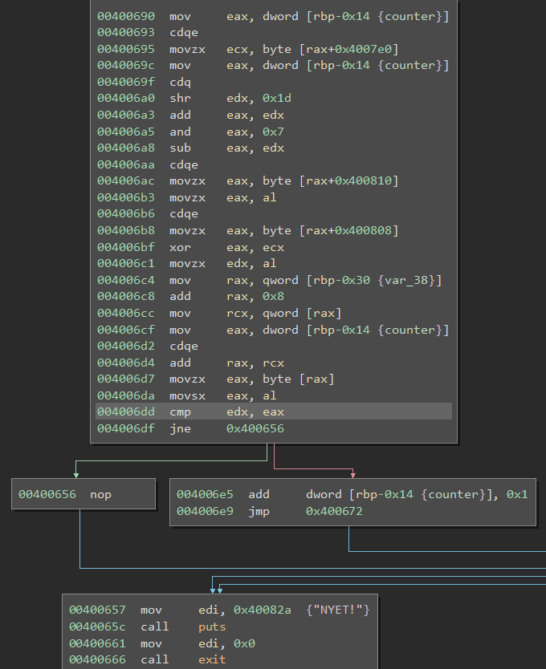Click the jmp target address 0x400672
546x669 pixels.
pyautogui.click(x=334, y=510)
